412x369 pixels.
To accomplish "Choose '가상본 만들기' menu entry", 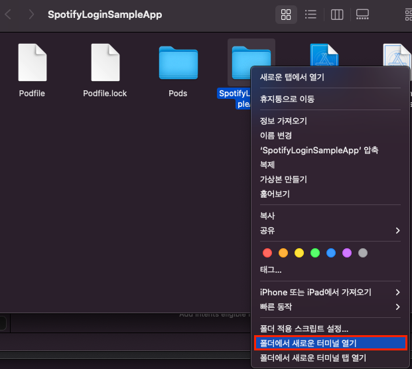I will (x=330, y=179).
